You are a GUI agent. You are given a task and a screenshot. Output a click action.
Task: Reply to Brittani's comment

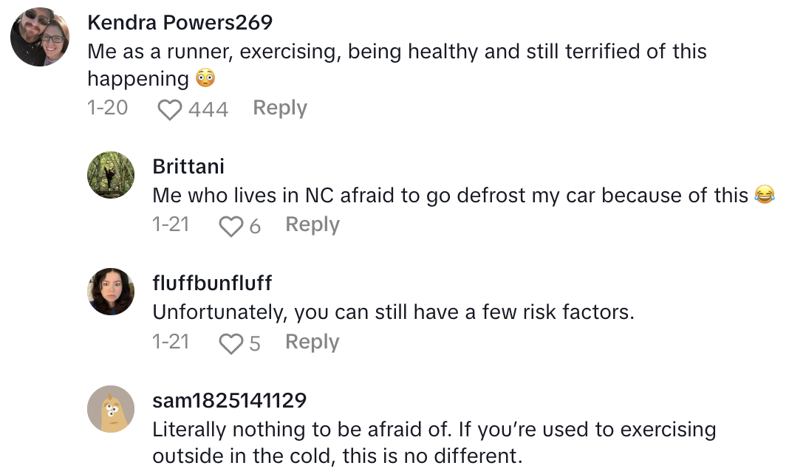click(312, 224)
